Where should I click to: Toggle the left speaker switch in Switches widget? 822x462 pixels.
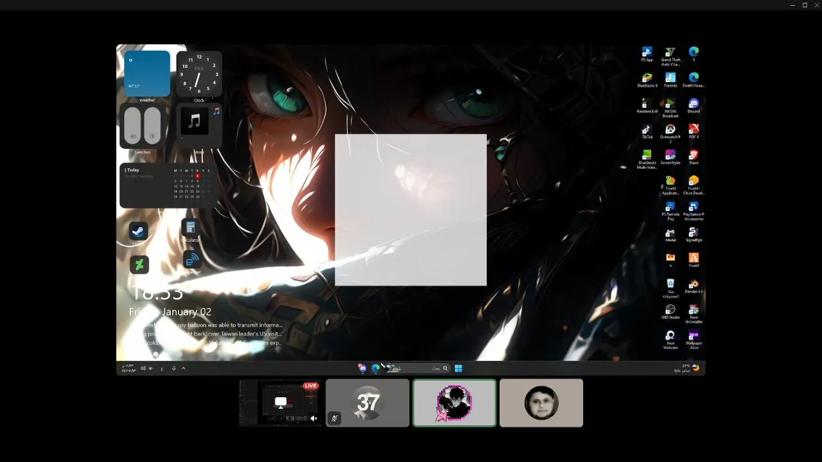point(133,124)
